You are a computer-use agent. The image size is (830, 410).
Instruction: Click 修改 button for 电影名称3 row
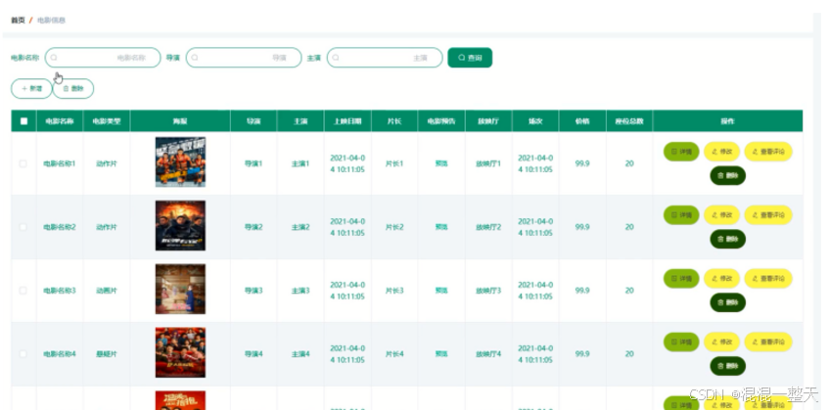click(x=721, y=279)
